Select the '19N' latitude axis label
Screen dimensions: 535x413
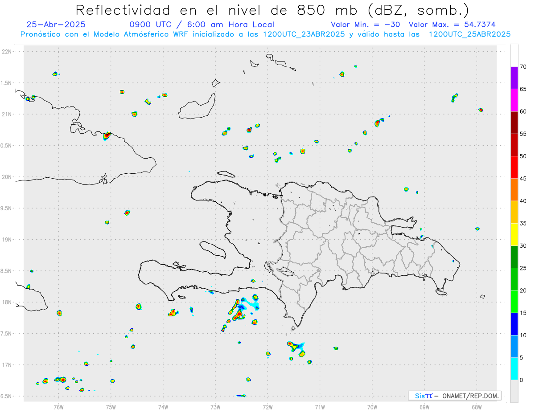click(8, 240)
